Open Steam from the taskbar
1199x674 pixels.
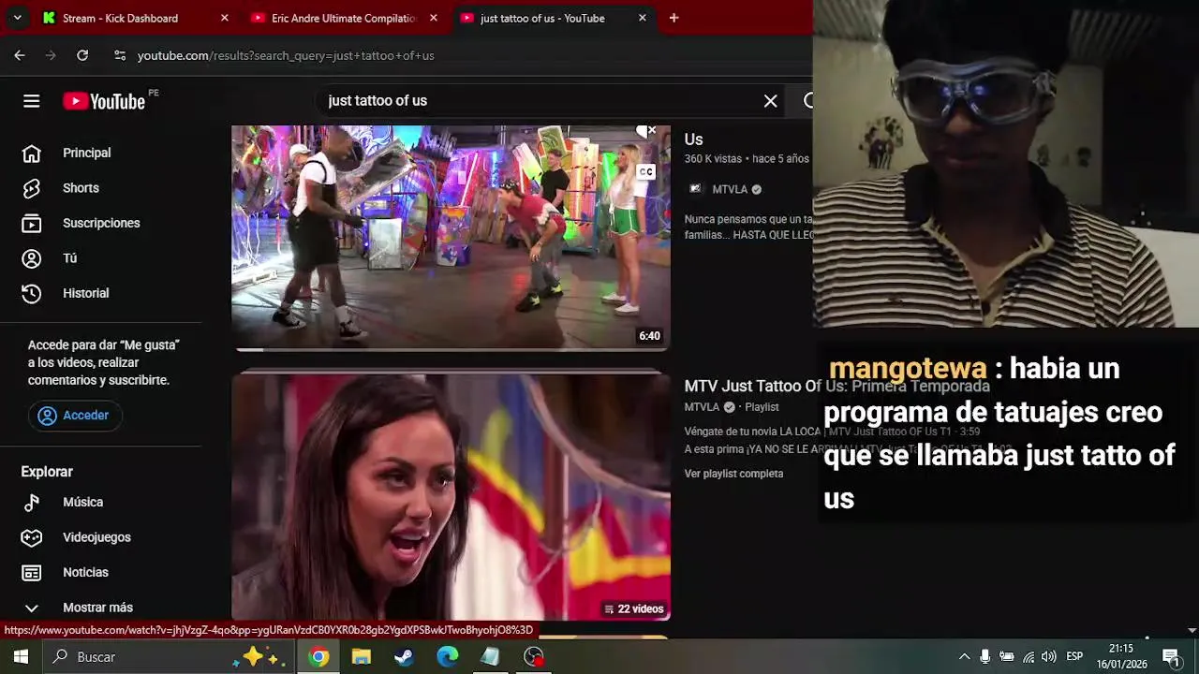(x=404, y=657)
